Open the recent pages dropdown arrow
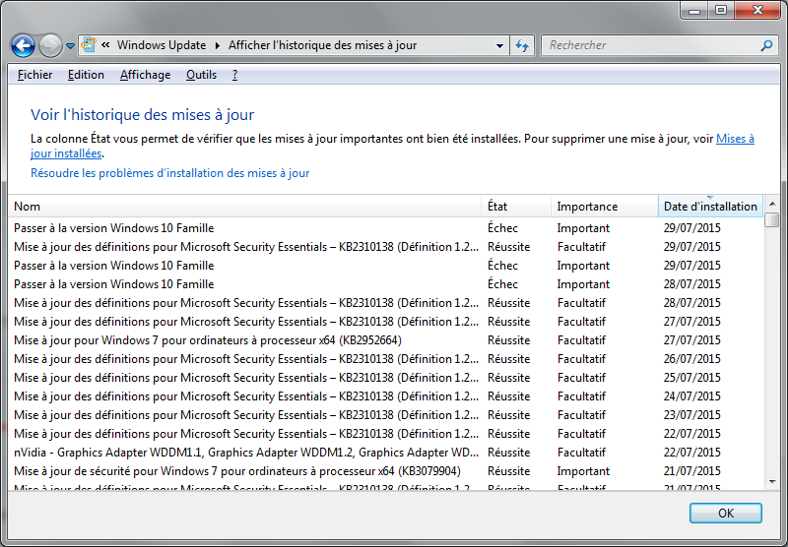The image size is (788, 547). (70, 46)
